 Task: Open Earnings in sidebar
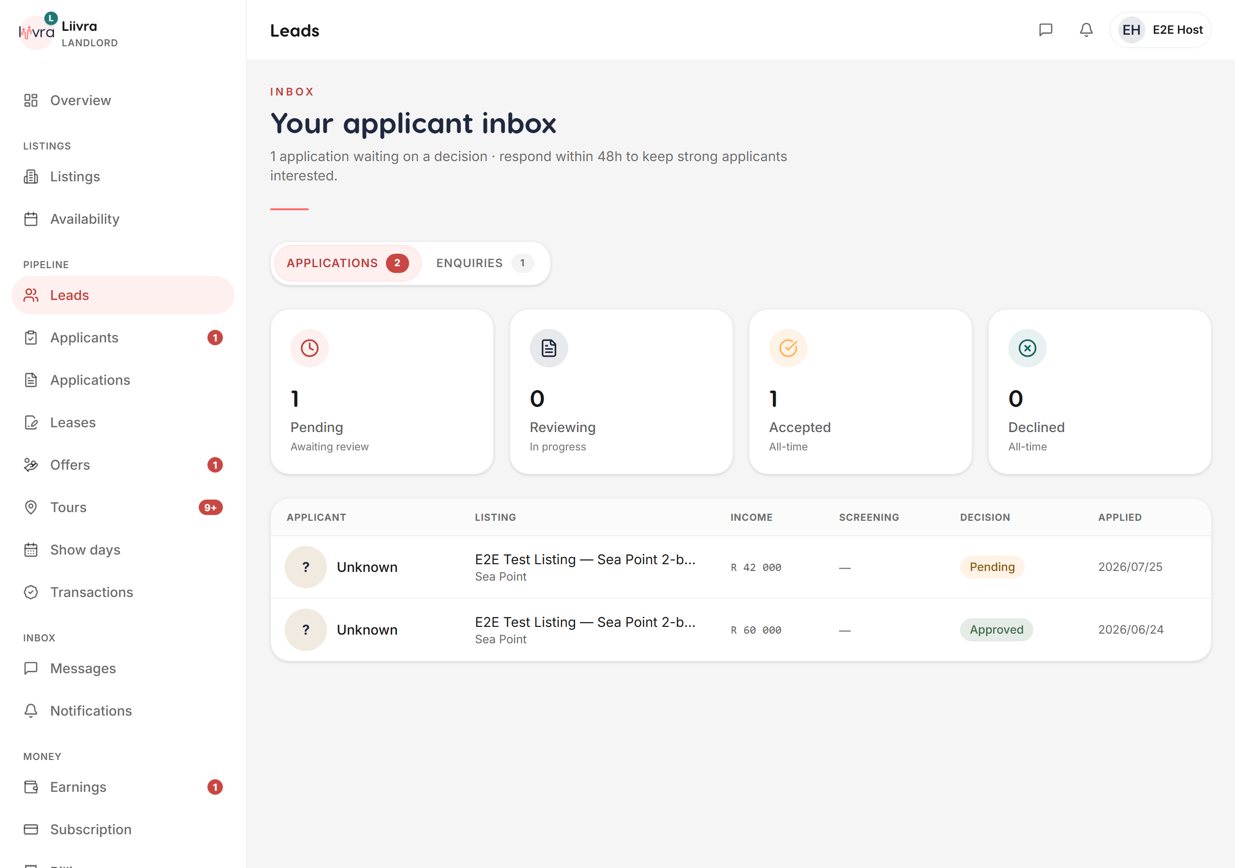(x=123, y=787)
